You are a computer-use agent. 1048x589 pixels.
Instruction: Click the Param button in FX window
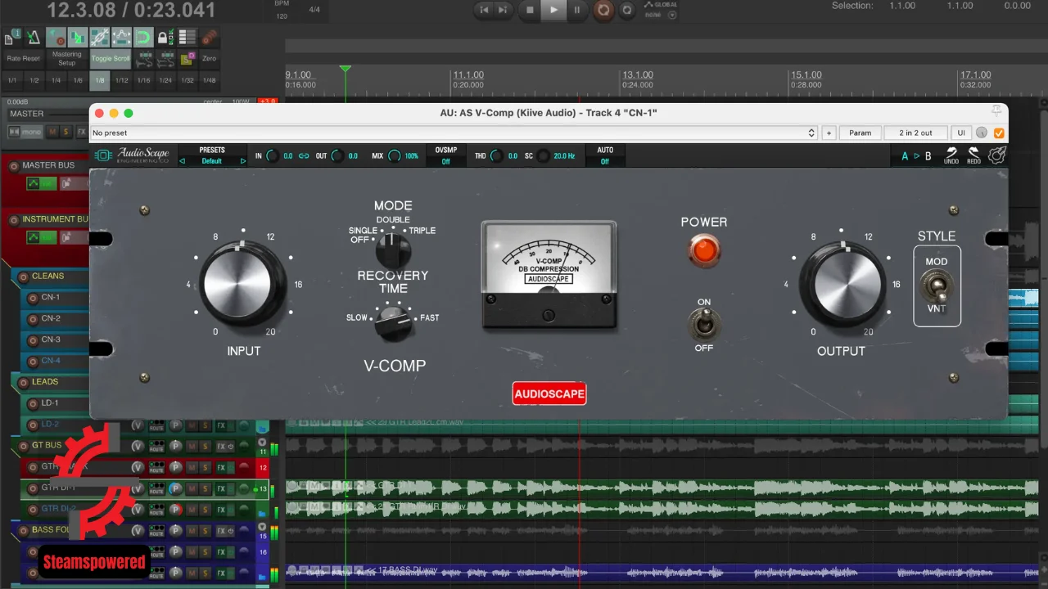click(860, 133)
